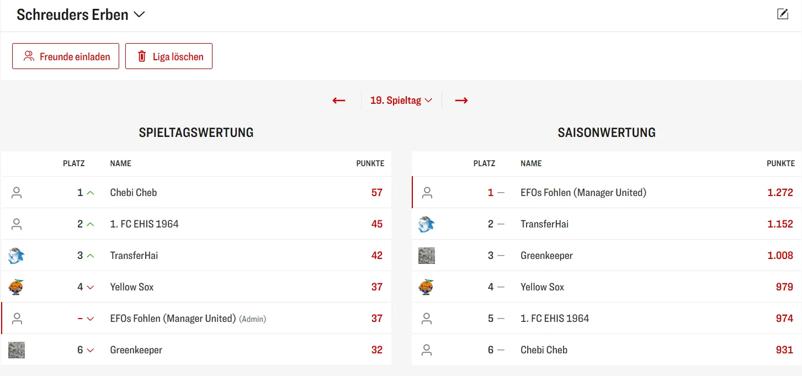Click TransferHai shark avatar in Spieltagswertung
Screen dimensions: 802x376
[x=17, y=256]
